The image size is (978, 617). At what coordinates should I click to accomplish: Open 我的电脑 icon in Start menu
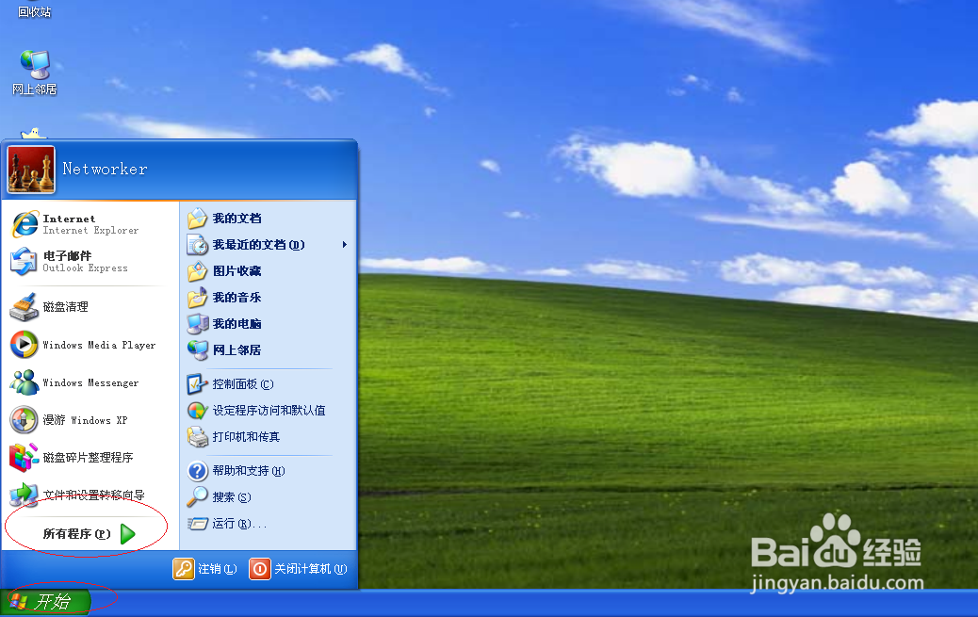(x=197, y=324)
